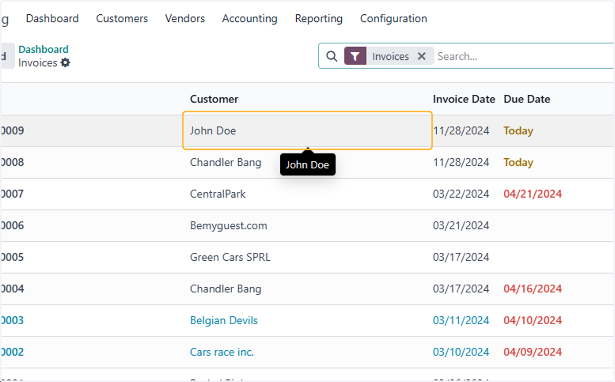Click the Invoices breadcrumb title
Image resolution: width=615 pixels, height=382 pixels.
38,62
